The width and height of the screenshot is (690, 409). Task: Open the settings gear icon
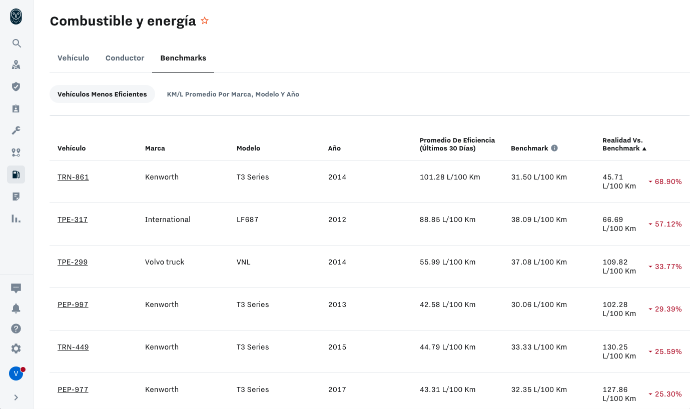click(x=16, y=348)
